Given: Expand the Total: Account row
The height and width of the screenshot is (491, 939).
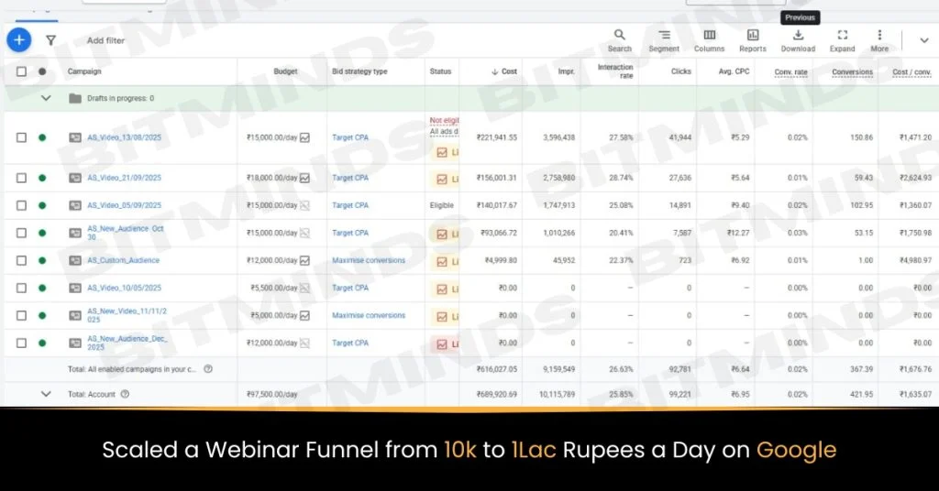Looking at the screenshot, I should pos(46,394).
